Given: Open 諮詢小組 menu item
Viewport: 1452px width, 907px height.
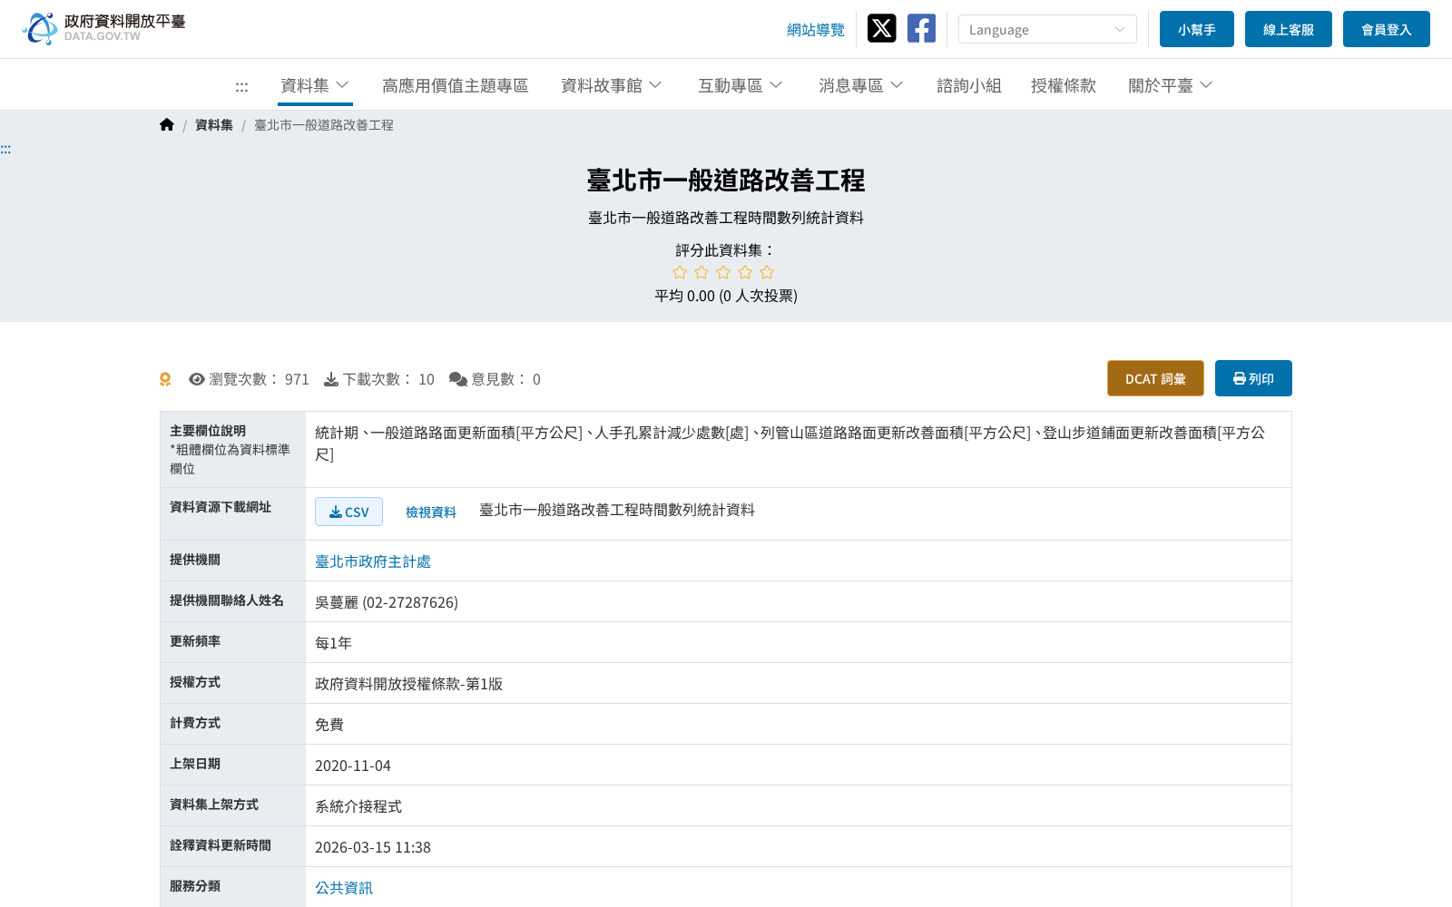Looking at the screenshot, I should 969,85.
